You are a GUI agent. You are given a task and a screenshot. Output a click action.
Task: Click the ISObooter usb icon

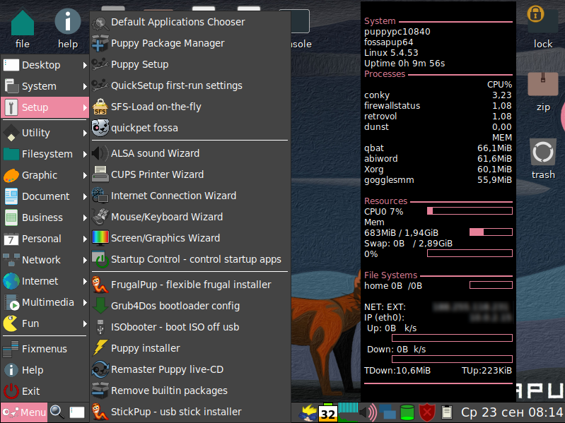click(x=100, y=328)
